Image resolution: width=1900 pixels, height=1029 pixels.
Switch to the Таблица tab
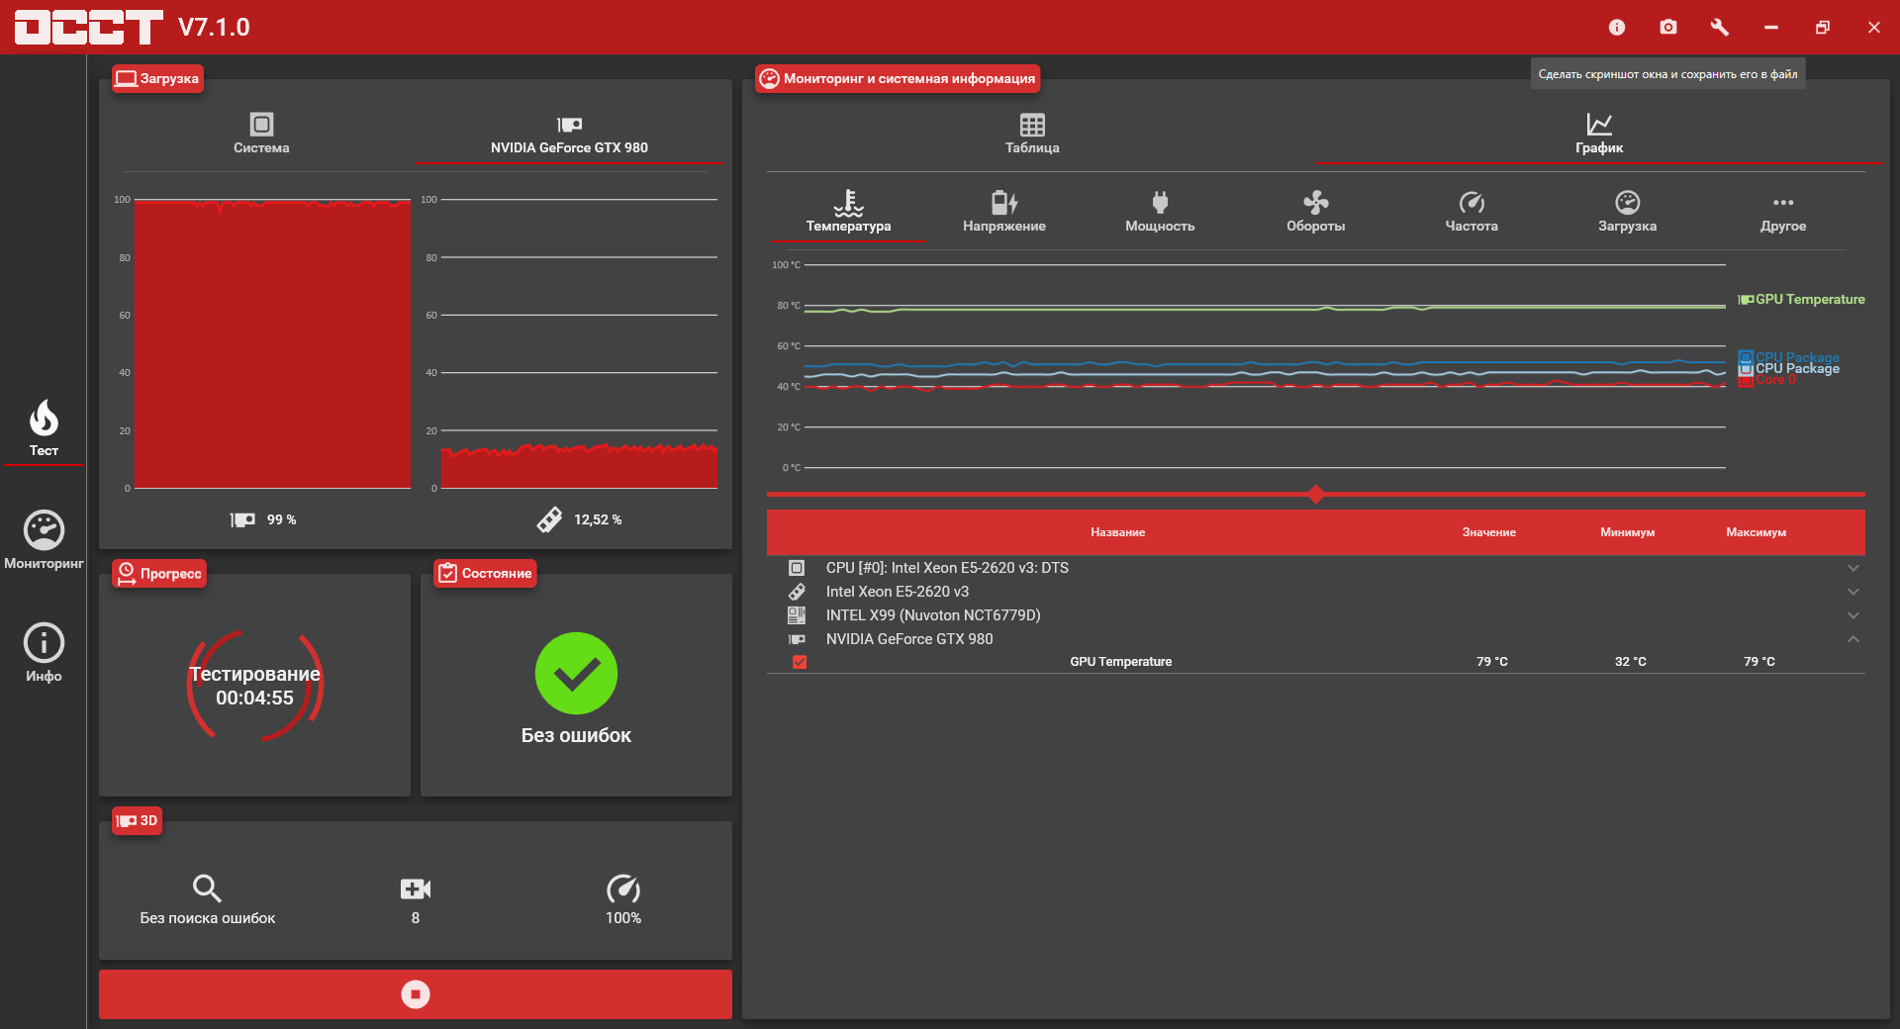click(1032, 134)
